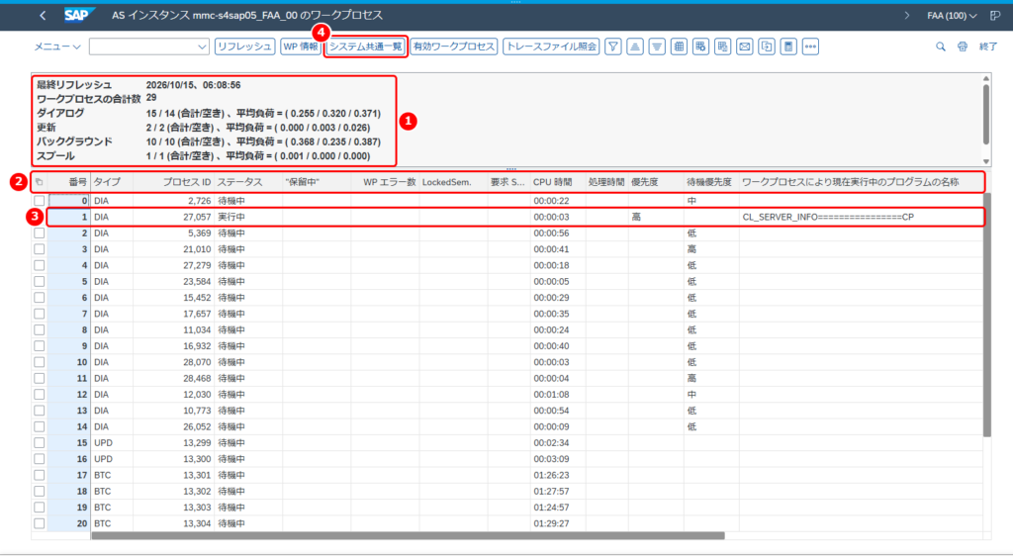The width and height of the screenshot is (1013, 557).
Task: Open the メニュー dropdown
Action: [x=57, y=46]
